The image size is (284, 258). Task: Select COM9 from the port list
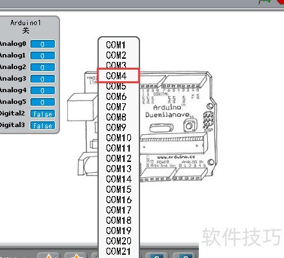116,128
